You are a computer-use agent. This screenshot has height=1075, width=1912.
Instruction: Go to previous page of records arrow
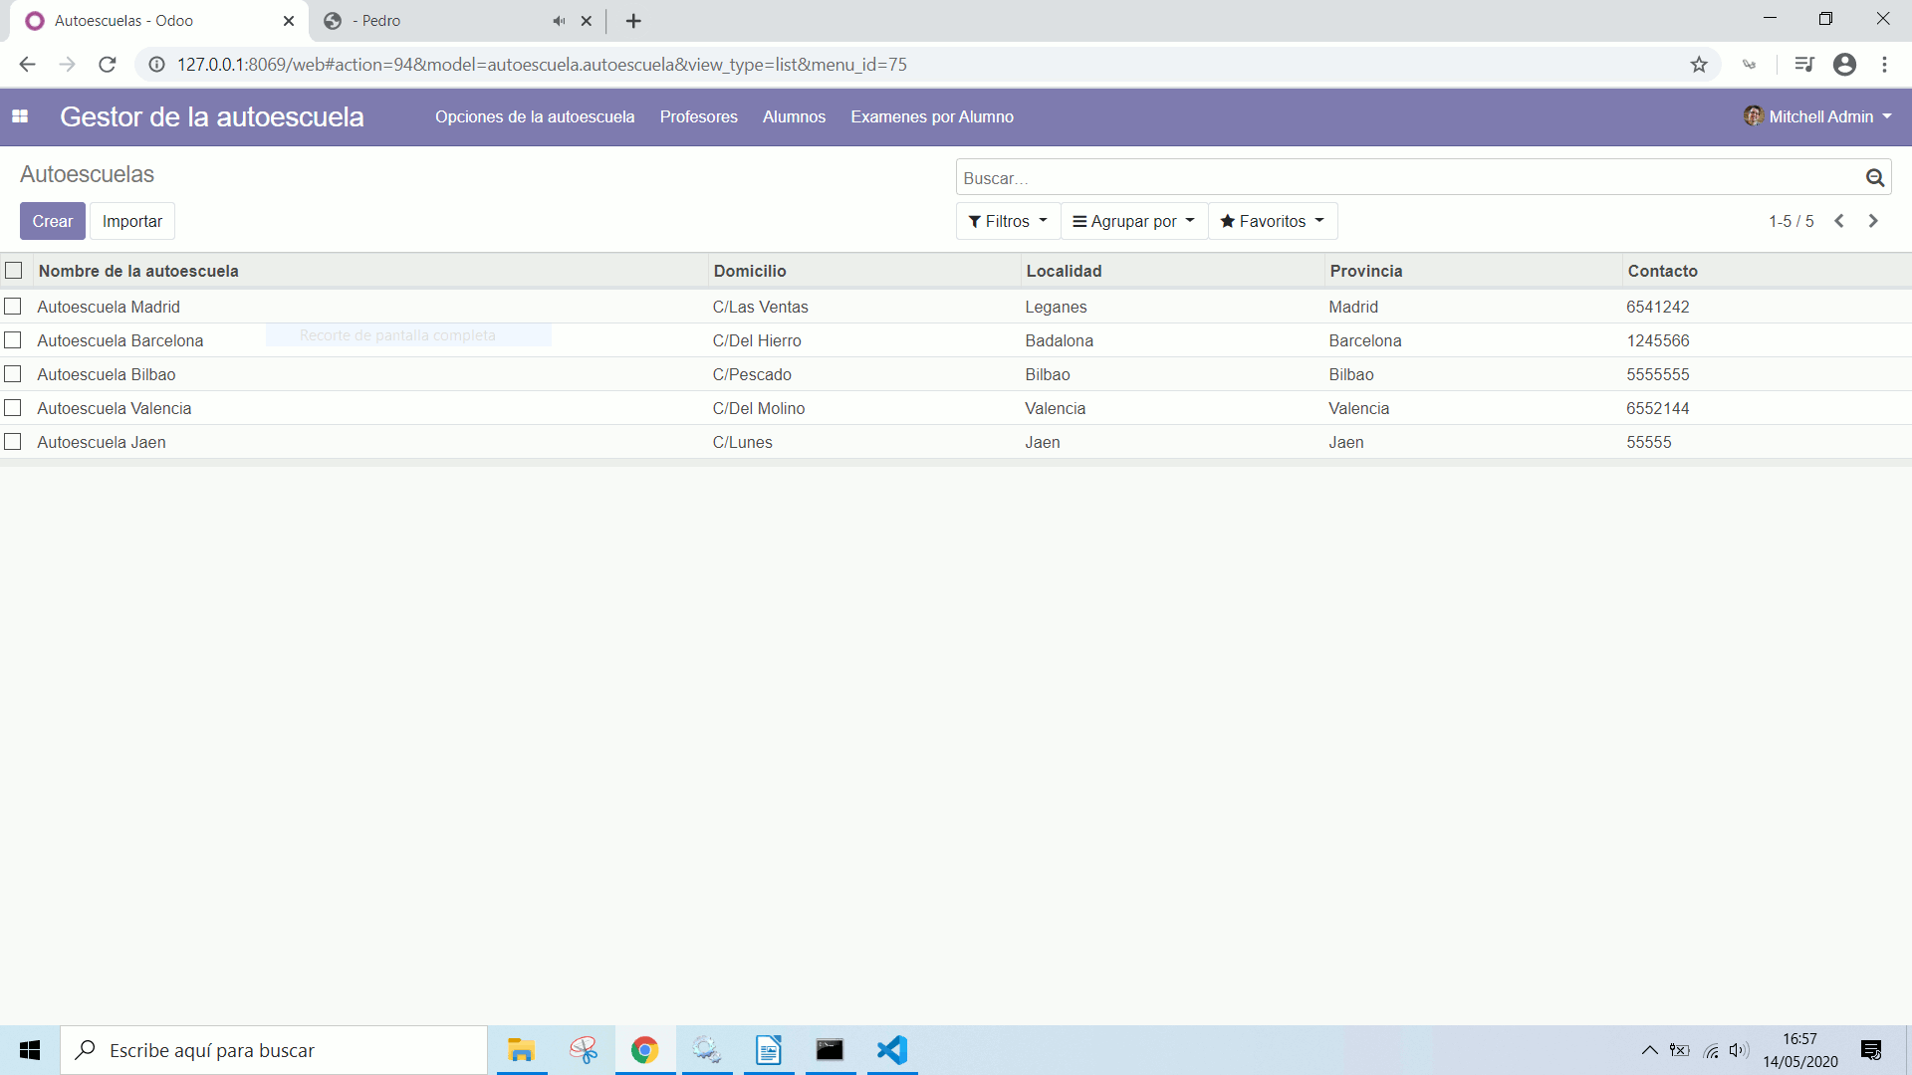click(x=1839, y=221)
